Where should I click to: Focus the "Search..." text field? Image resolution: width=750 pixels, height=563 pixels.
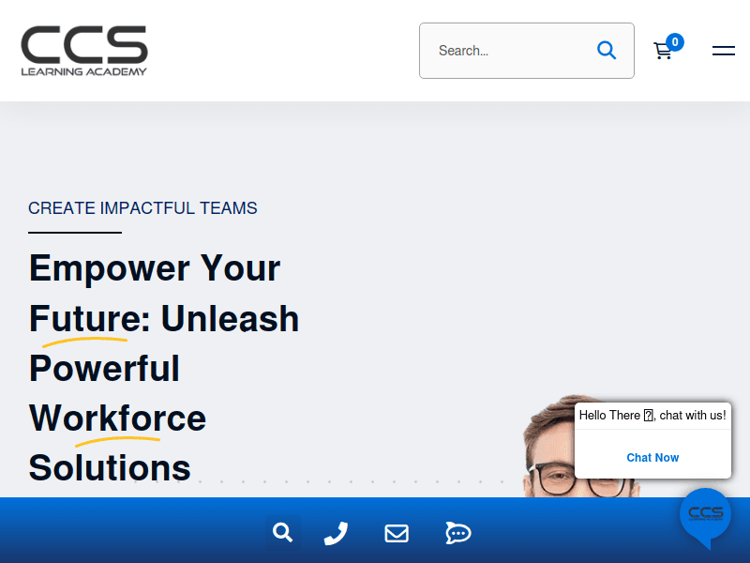[x=506, y=51]
